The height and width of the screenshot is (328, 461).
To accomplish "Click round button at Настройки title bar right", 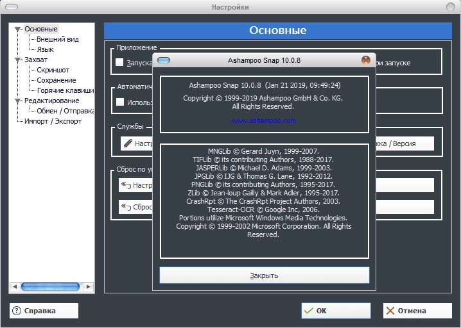I will coord(451,7).
